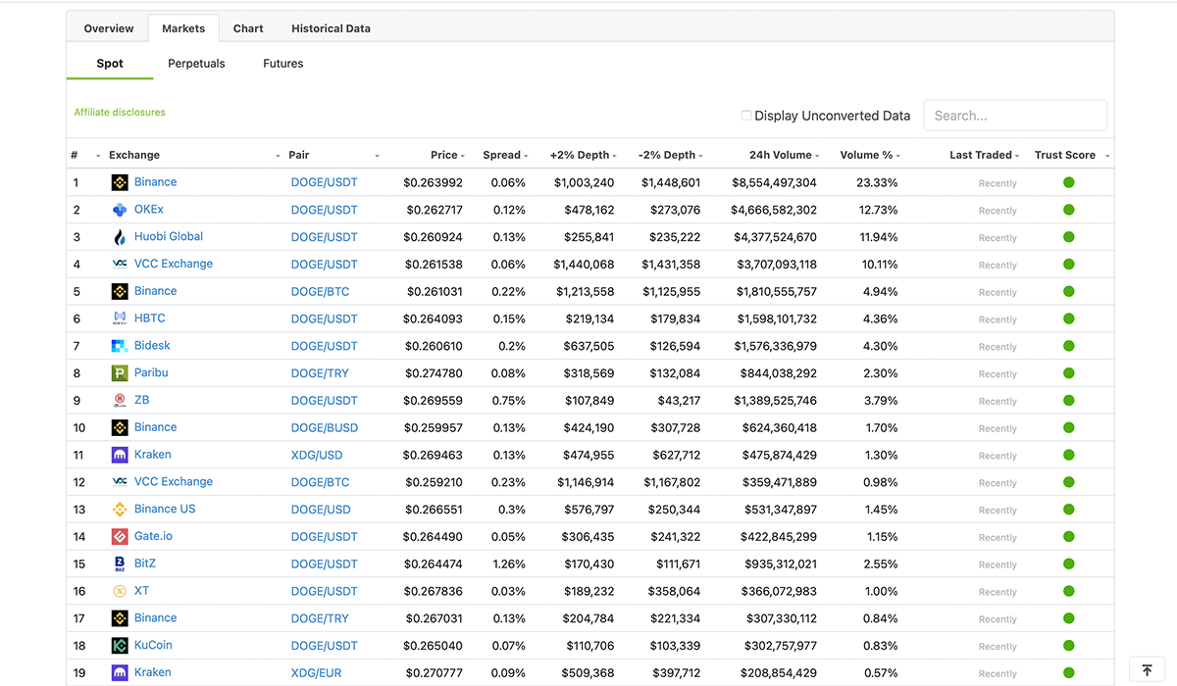
Task: Click the XT logo icon
Action: [120, 591]
